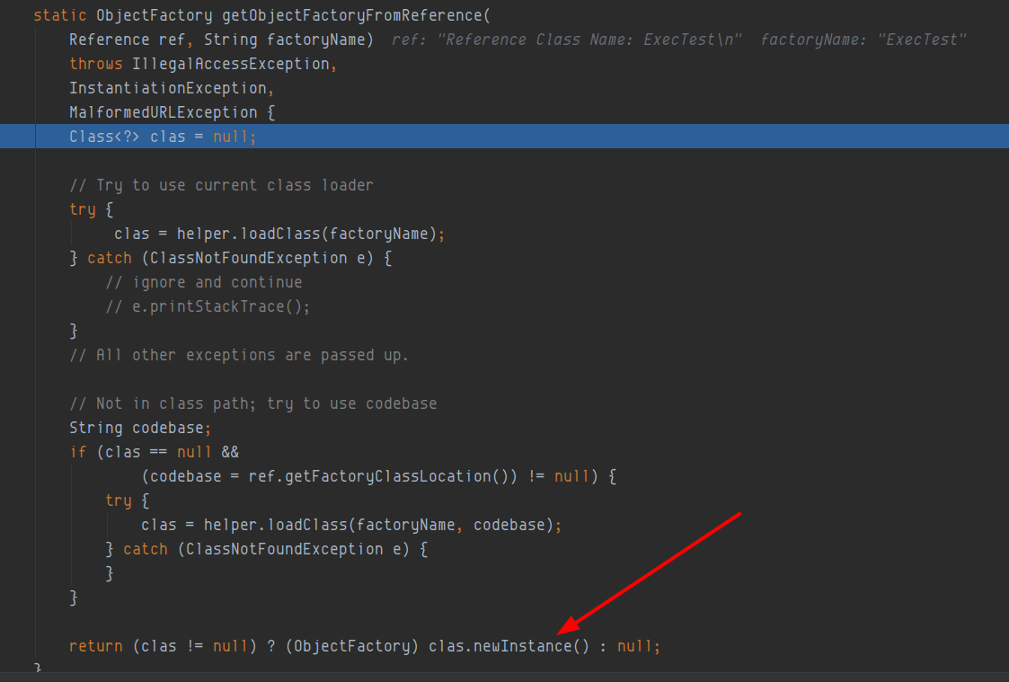1009x682 pixels.
Task: Click the 'String codebase;' declaration
Action: coord(140,428)
